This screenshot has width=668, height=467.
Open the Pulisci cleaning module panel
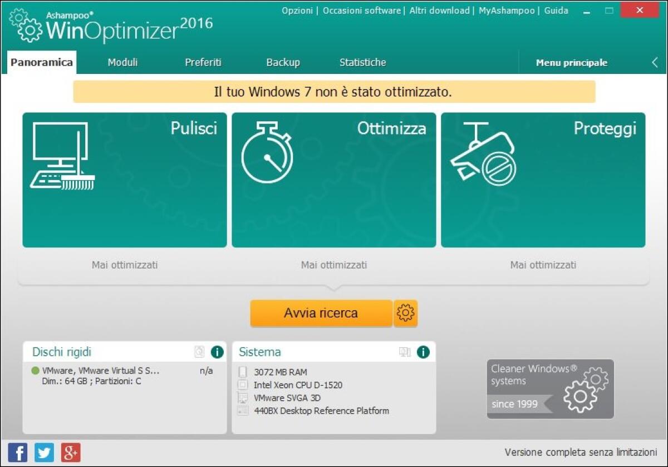point(124,180)
